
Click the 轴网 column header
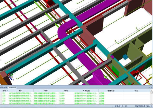pos(66,91)
